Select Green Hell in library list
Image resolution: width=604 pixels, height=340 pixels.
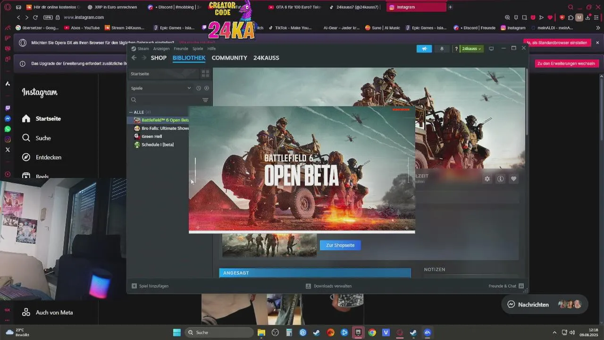click(148, 136)
